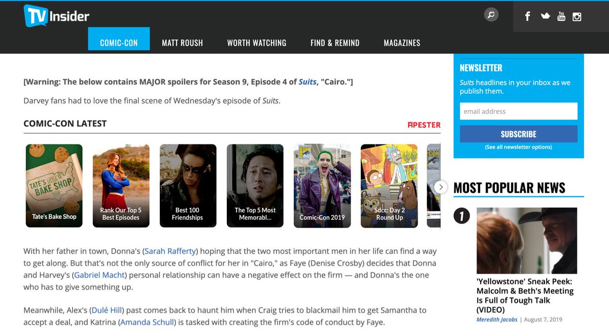Image resolution: width=609 pixels, height=336 pixels.
Task: Visit the Facebook page icon
Action: click(527, 16)
